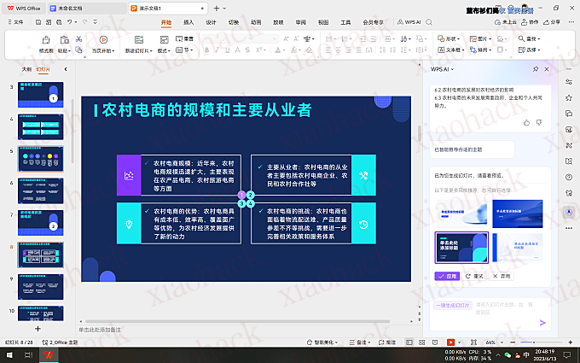
Task: Click the settings sliders icon in right sidebar
Action: point(569,82)
